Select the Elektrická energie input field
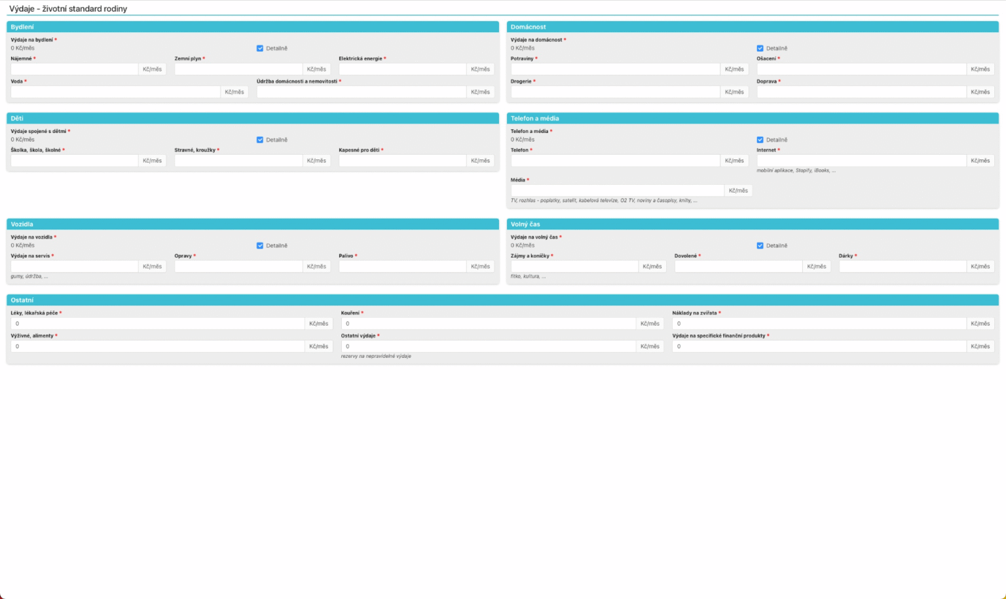The height and width of the screenshot is (599, 1006). tap(402, 69)
